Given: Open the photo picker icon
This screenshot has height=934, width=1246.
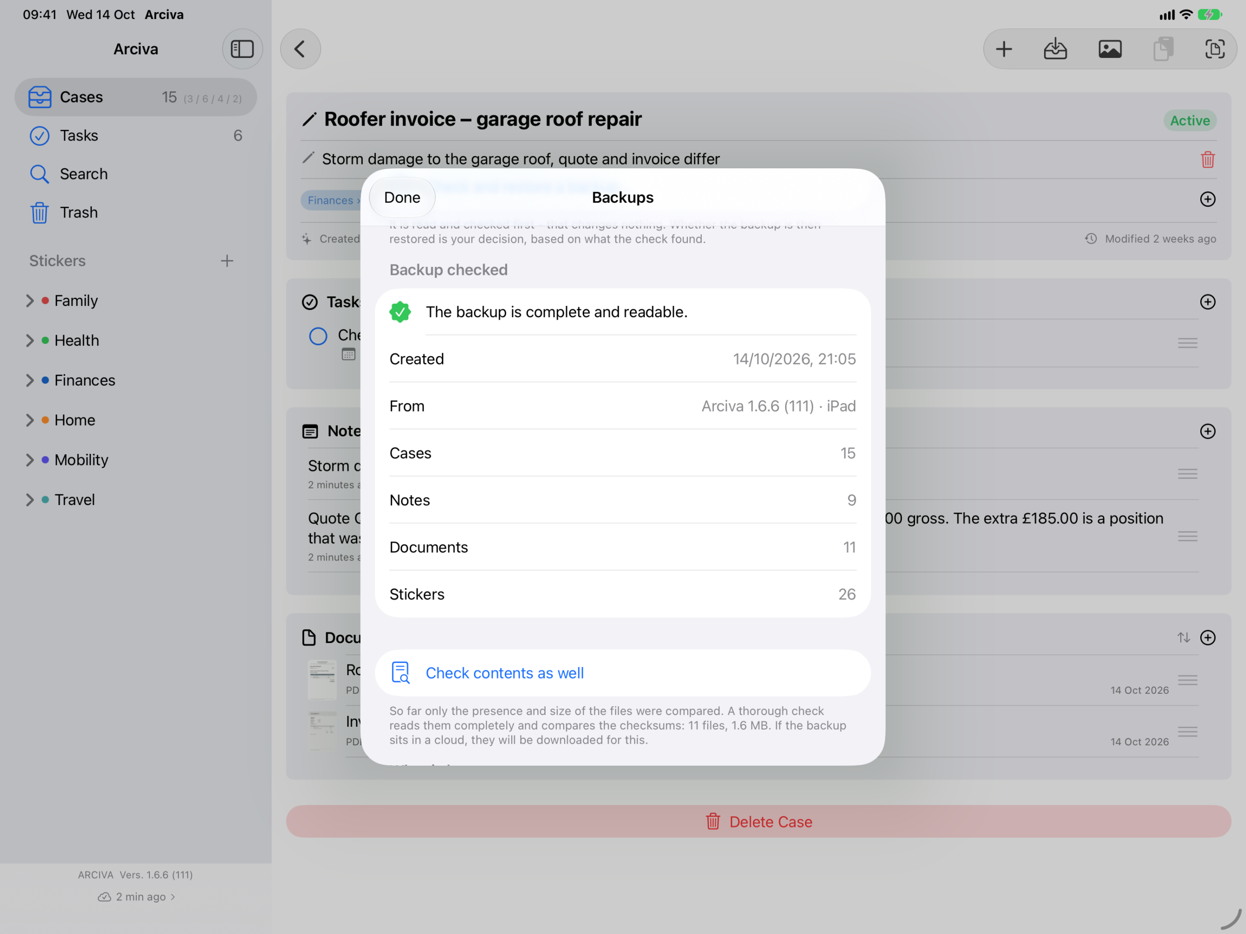Looking at the screenshot, I should click(x=1110, y=49).
